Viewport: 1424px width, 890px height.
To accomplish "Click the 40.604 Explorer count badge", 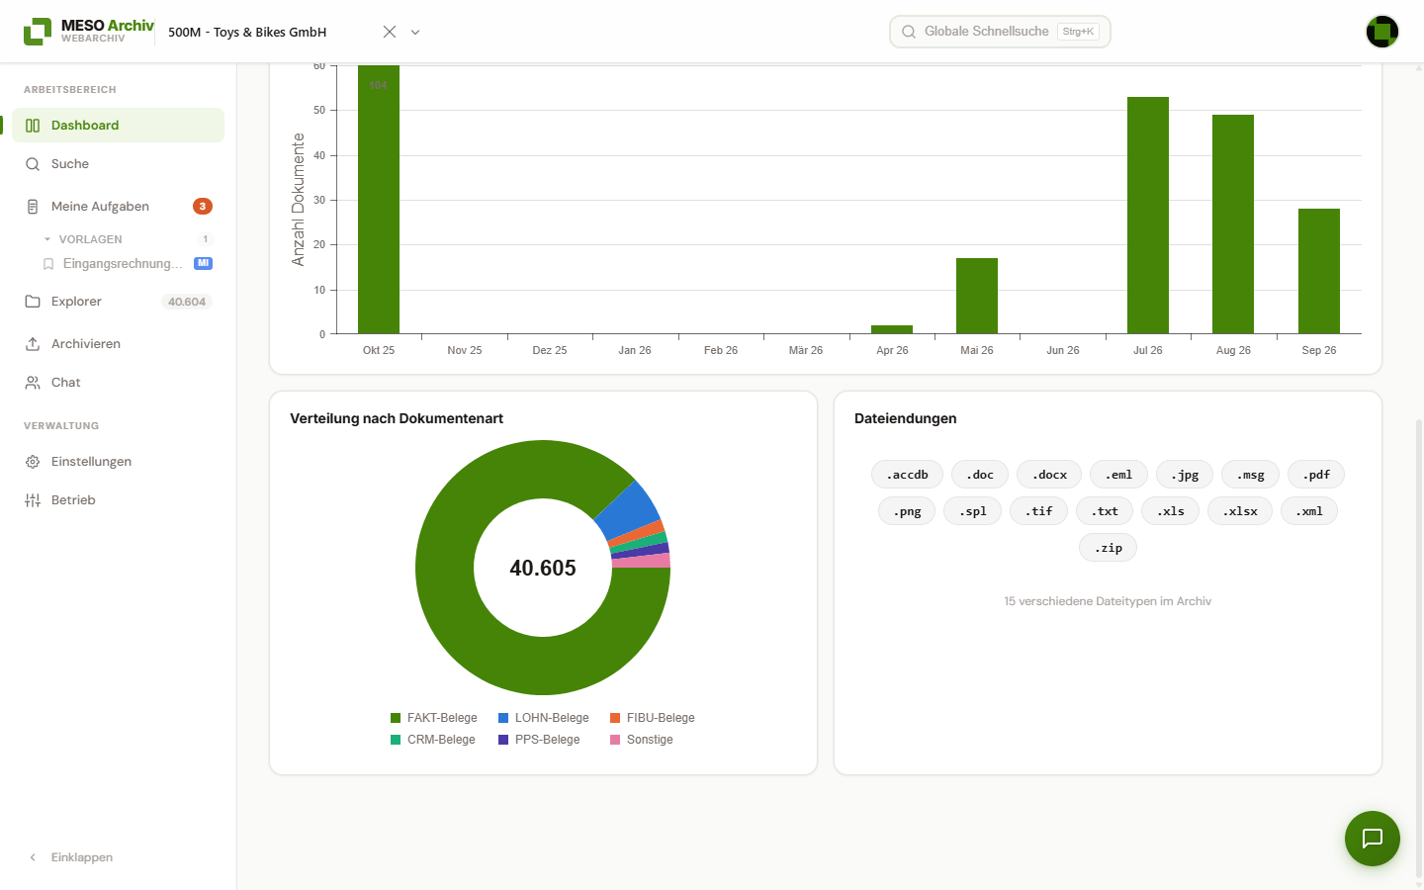I will coord(187,302).
